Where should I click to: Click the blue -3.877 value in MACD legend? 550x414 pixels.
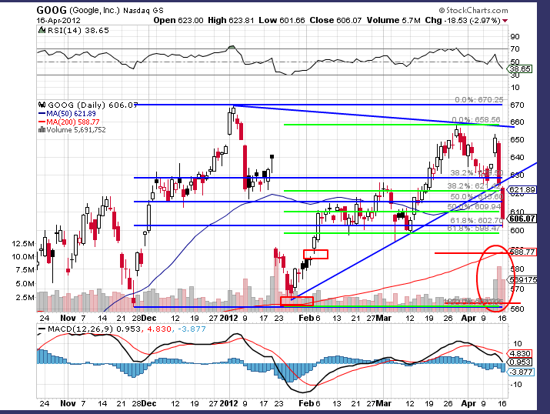[192, 329]
